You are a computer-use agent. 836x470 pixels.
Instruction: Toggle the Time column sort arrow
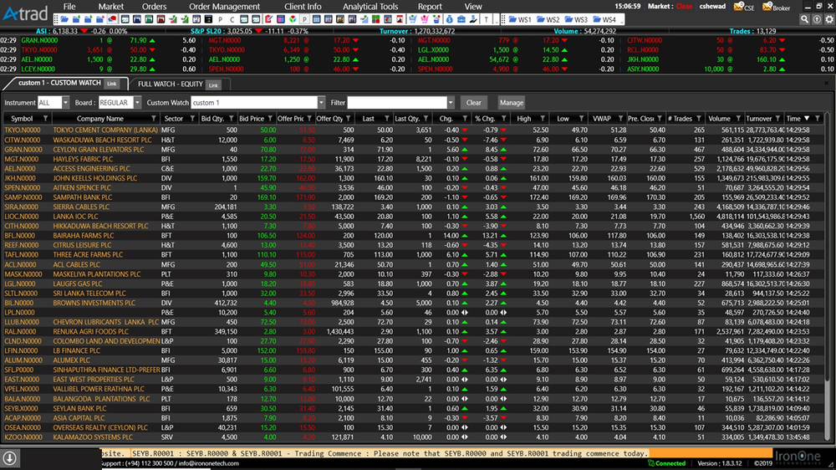pos(805,119)
